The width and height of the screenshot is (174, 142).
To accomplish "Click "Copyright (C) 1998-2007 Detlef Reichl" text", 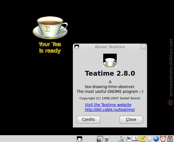I will (x=110, y=98).
